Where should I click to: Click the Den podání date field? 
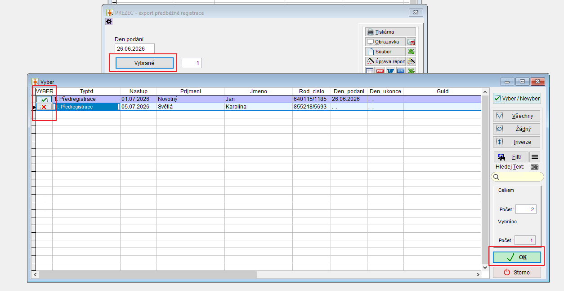click(x=134, y=48)
